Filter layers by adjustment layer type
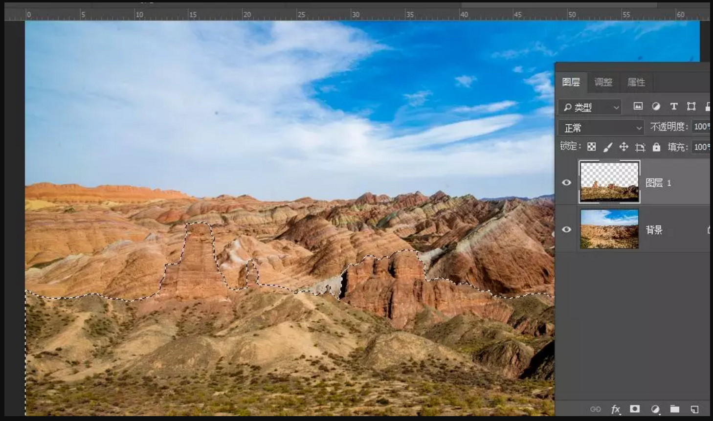 [656, 106]
